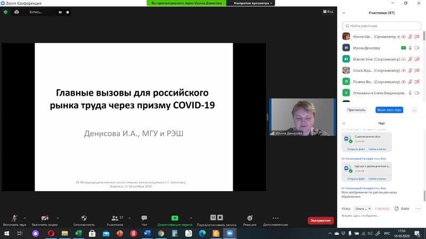Open the Участники panel icon in toolbar
The height and width of the screenshot is (239, 426).
(x=114, y=218)
